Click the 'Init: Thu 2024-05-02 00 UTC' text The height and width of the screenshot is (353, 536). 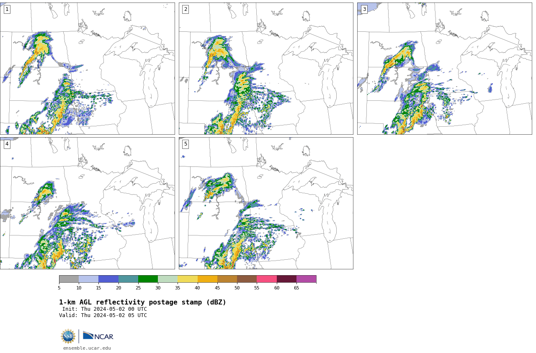pos(105,309)
